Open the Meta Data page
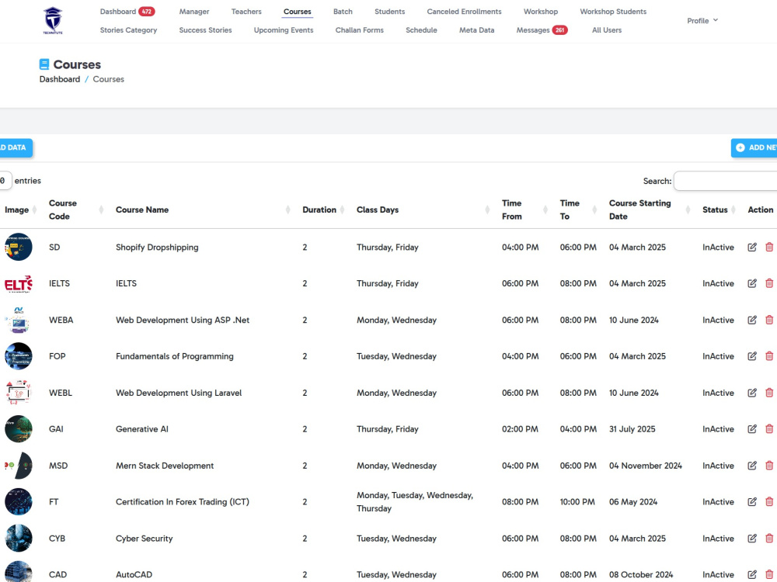The width and height of the screenshot is (777, 582). [x=477, y=30]
